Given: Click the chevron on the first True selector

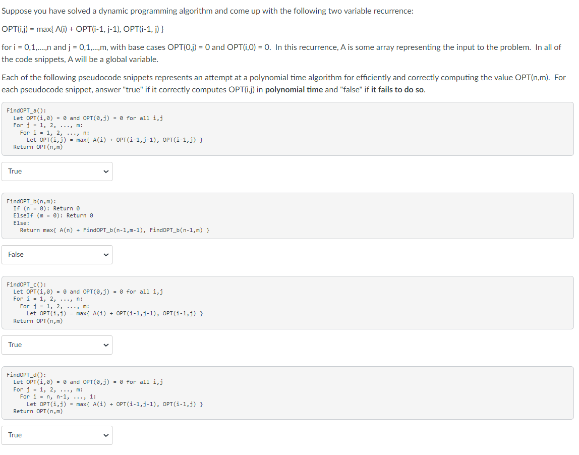Looking at the screenshot, I should (x=105, y=171).
